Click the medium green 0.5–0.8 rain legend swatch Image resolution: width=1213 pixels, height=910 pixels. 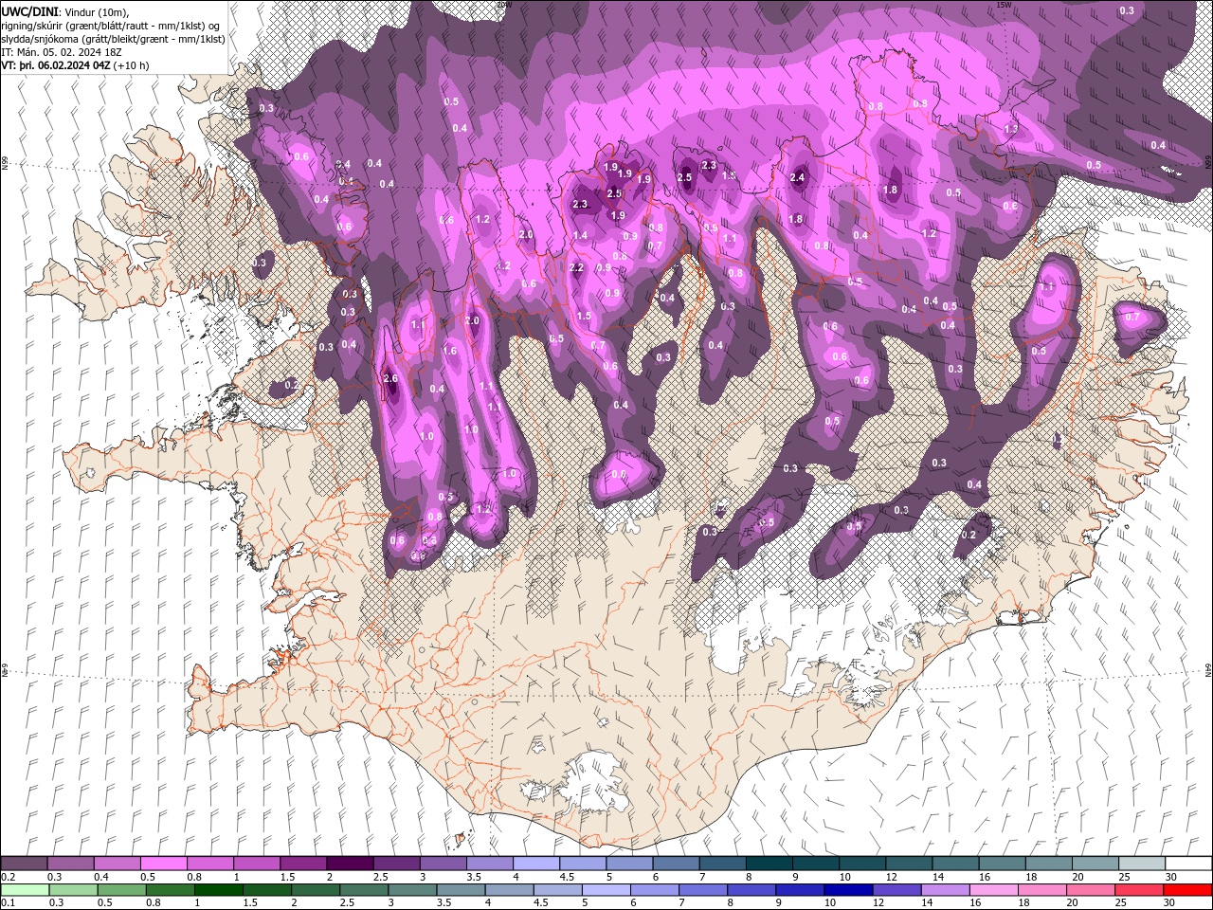pyautogui.click(x=121, y=890)
